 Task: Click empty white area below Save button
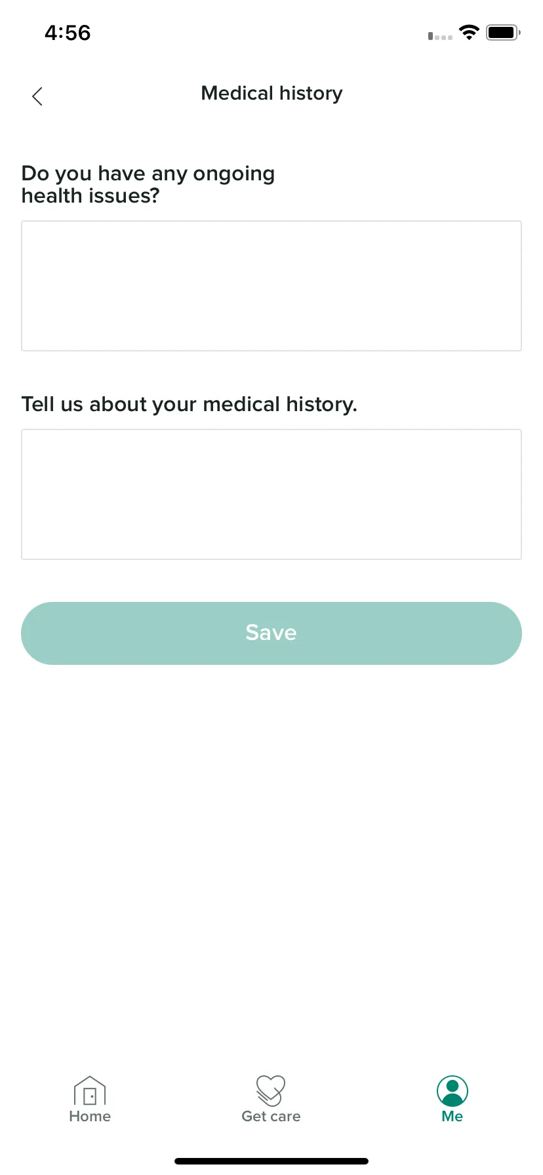[271, 852]
